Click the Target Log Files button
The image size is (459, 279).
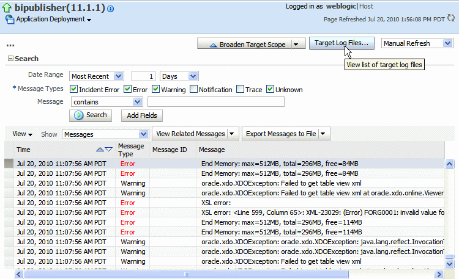tap(341, 43)
